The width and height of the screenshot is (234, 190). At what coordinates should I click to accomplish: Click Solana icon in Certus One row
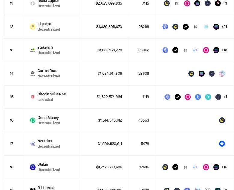(x=202, y=74)
